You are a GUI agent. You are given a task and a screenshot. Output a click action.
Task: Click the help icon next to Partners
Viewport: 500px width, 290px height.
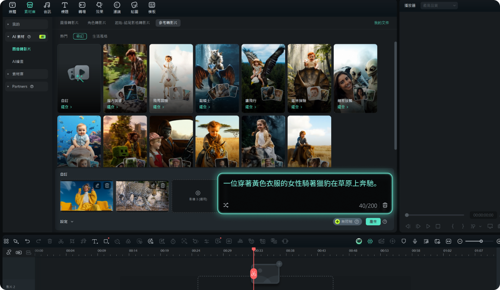tap(32, 86)
